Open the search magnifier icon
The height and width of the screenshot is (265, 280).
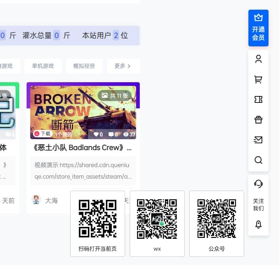click(258, 160)
